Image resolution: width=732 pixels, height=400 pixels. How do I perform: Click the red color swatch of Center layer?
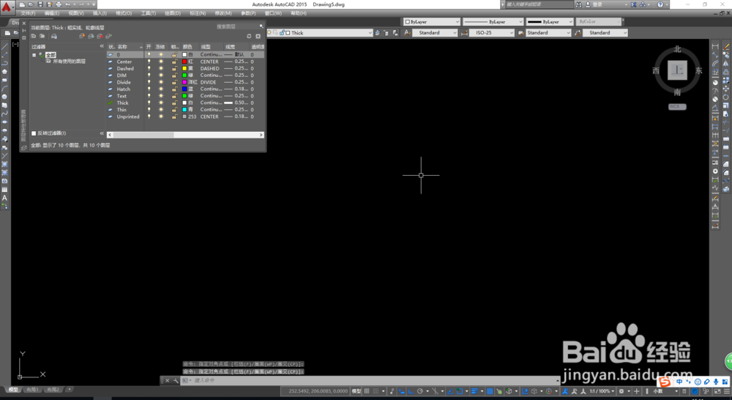[184, 62]
